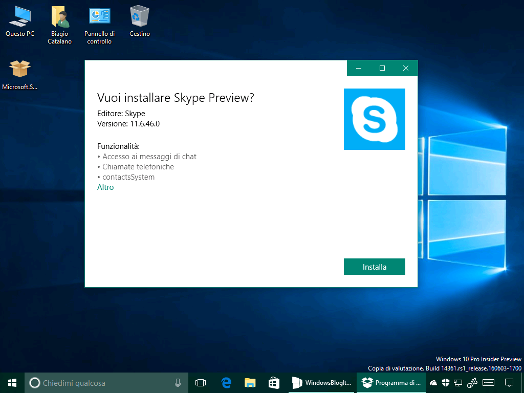
Task: Close the Skype Preview installer window
Action: pyautogui.click(x=406, y=68)
